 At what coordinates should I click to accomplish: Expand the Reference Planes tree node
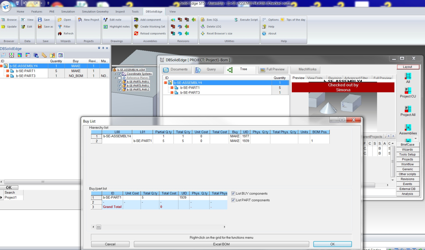[115, 78]
